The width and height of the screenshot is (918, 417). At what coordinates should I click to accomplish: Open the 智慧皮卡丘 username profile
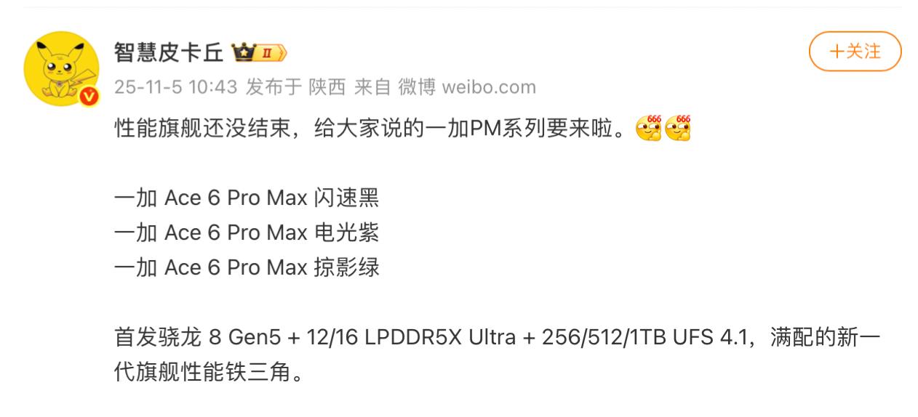click(169, 52)
